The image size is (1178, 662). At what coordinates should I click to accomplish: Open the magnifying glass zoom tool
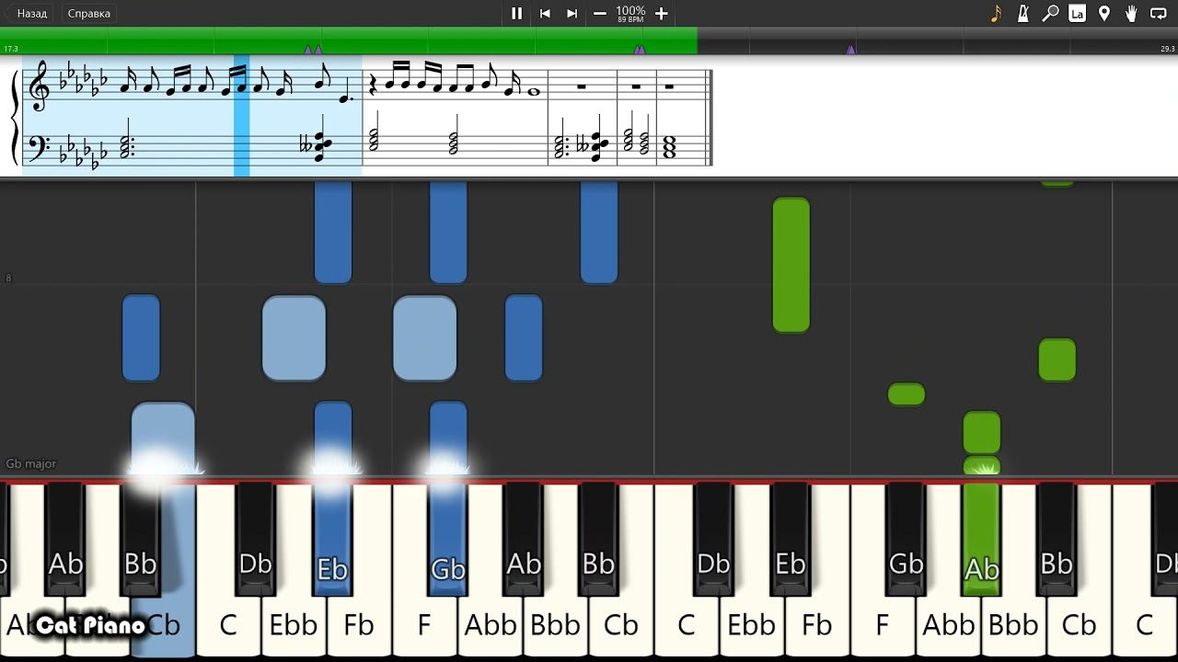click(1050, 13)
